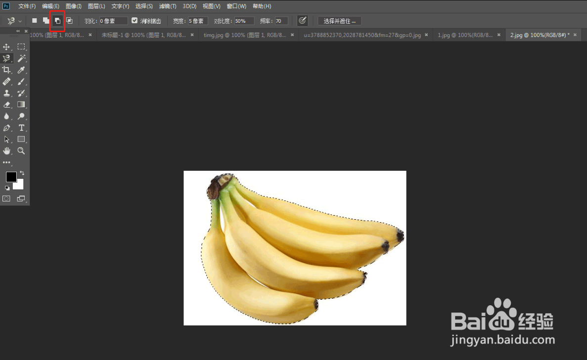
Task: Select the Eyedropper tool
Action: click(21, 70)
